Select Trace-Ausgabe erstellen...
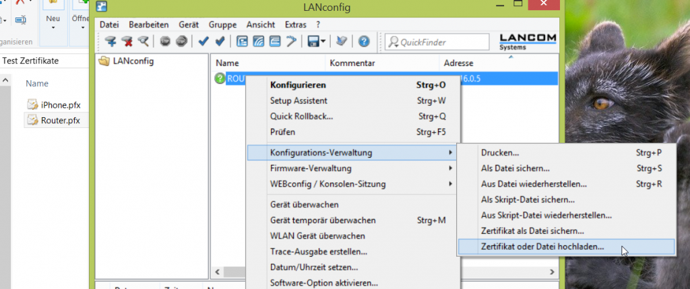690x289 pixels. coord(354,251)
